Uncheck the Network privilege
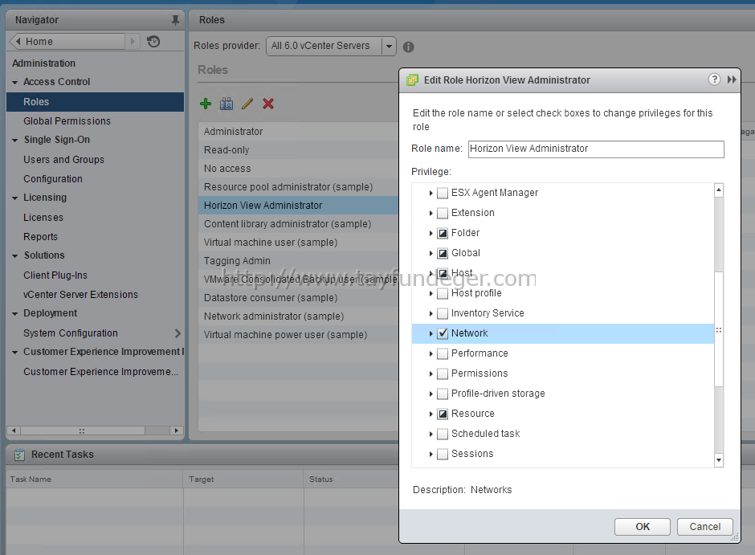This screenshot has height=555, width=755. pos(442,333)
